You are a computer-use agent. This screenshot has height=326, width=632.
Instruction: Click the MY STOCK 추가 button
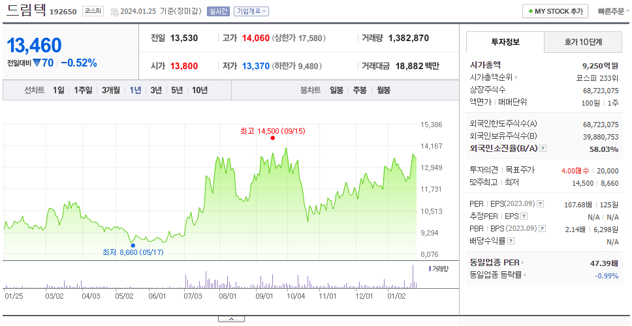(556, 11)
